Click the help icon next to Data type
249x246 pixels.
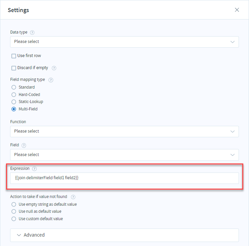32,33
